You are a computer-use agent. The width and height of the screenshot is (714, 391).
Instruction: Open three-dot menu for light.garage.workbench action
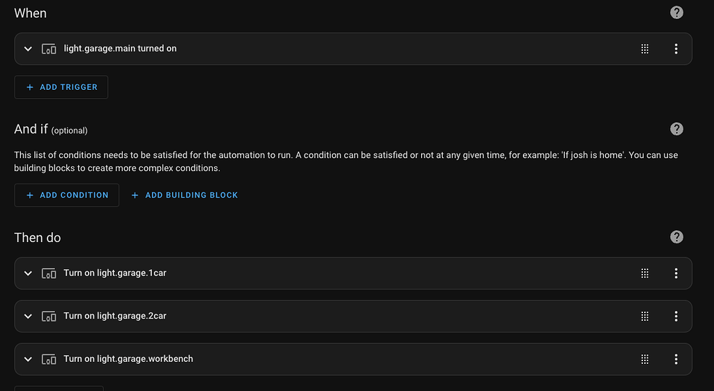(676, 359)
